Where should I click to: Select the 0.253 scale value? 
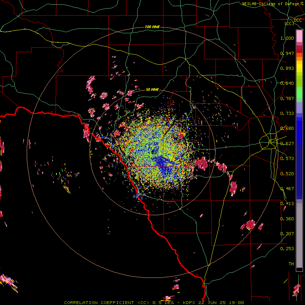287,249
